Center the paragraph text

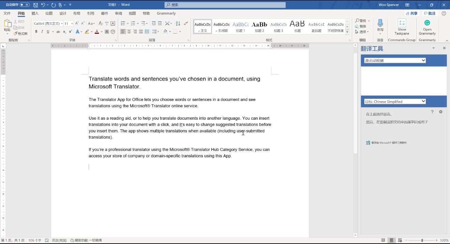pos(129,32)
